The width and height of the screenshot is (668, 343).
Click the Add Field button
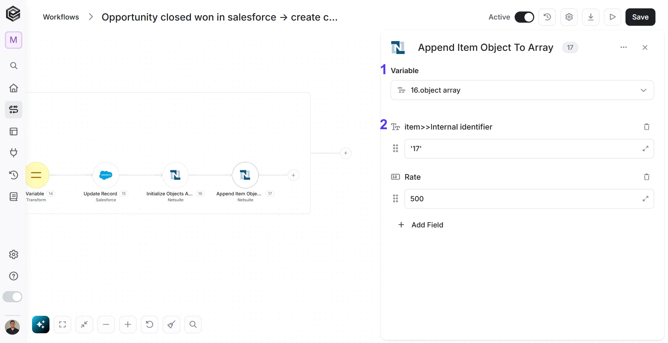421,225
